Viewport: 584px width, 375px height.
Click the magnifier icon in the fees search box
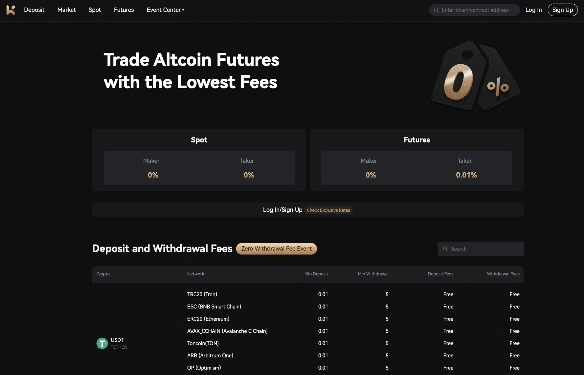pyautogui.click(x=445, y=248)
